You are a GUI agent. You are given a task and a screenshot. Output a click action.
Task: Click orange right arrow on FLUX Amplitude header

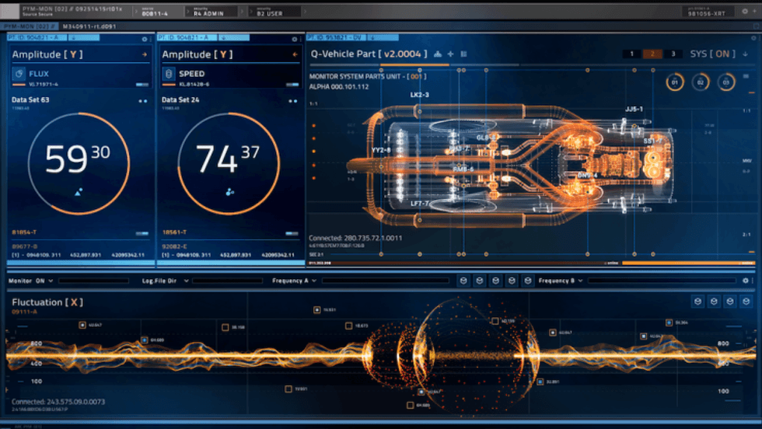[145, 54]
